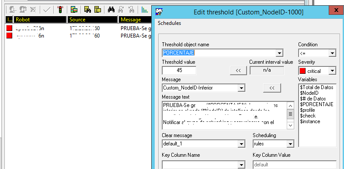Open the Key Column Name dropdown

pyautogui.click(x=241, y=165)
